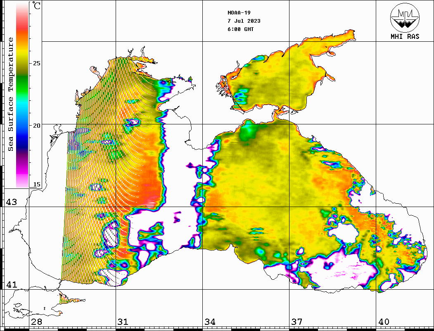Viewport: 434px width, 331px height.
Task: Click longitude label '28'
Action: [x=36, y=321]
